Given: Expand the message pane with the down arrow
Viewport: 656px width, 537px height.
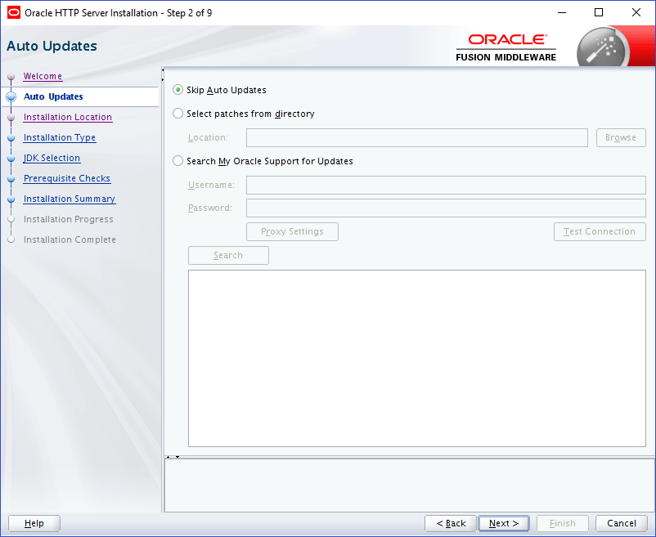Looking at the screenshot, I should (x=177, y=457).
